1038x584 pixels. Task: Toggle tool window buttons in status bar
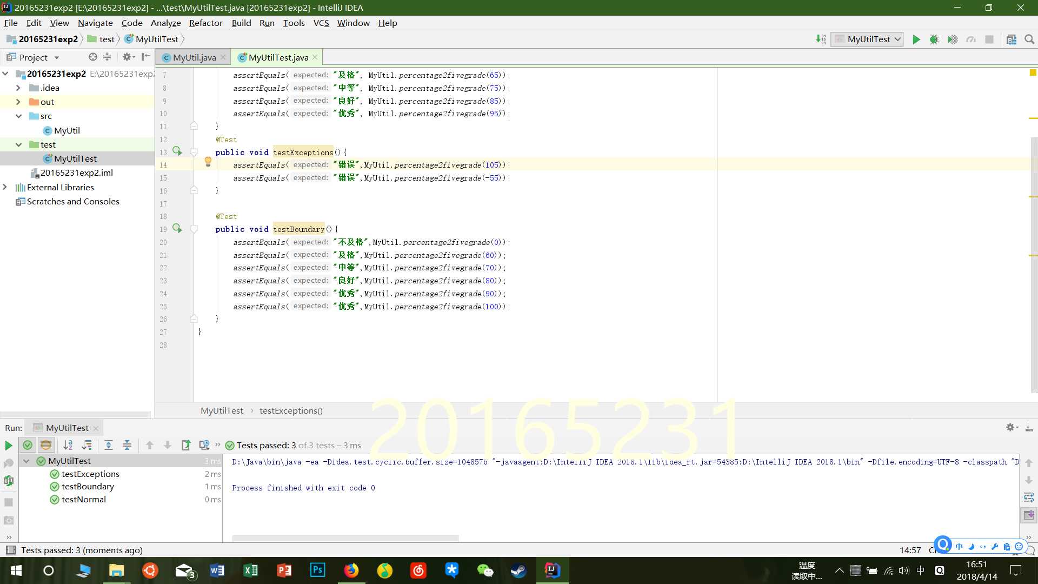coord(10,550)
